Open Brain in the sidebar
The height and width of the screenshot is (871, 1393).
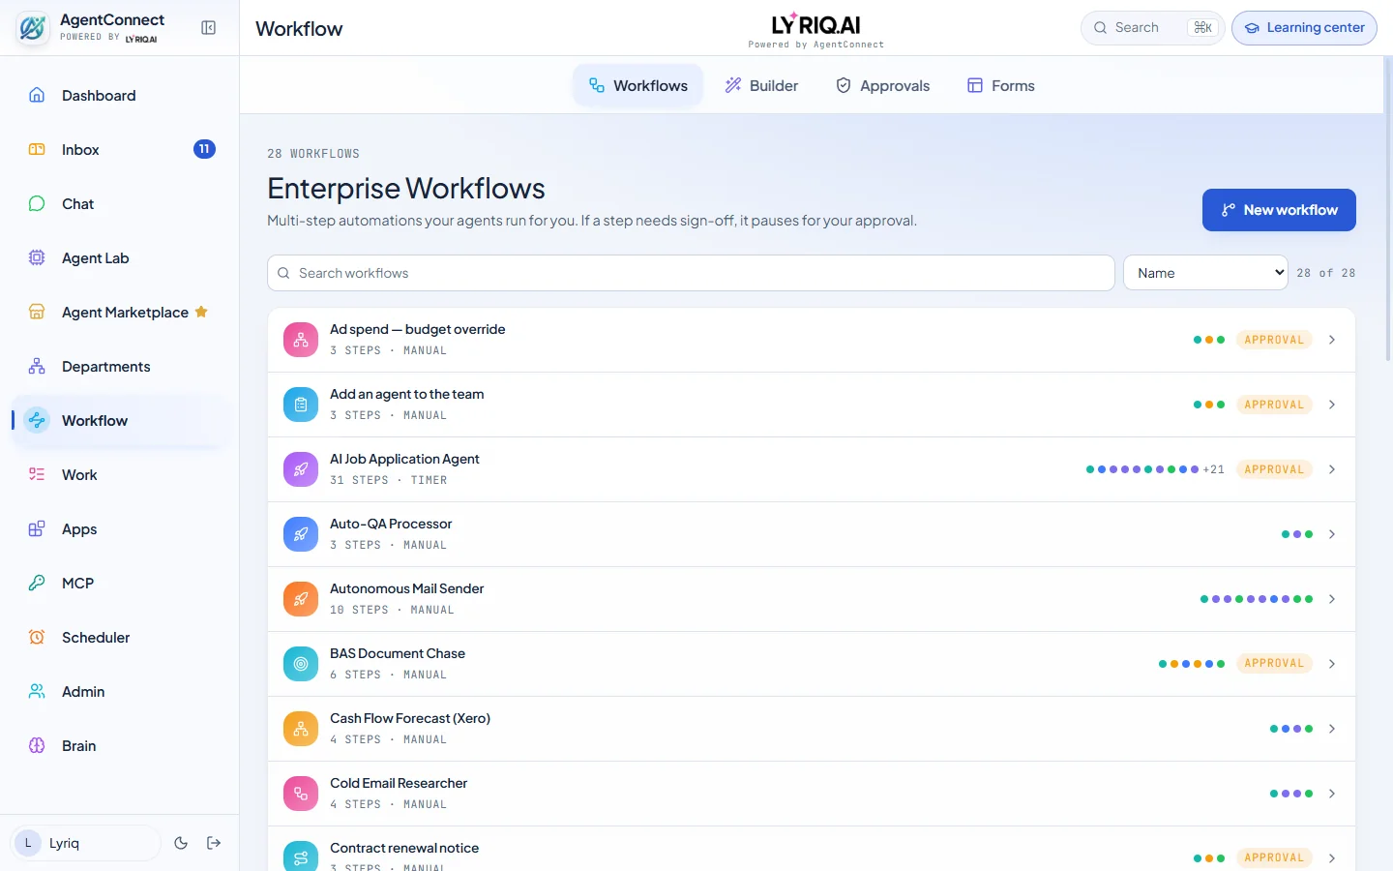pyautogui.click(x=120, y=745)
